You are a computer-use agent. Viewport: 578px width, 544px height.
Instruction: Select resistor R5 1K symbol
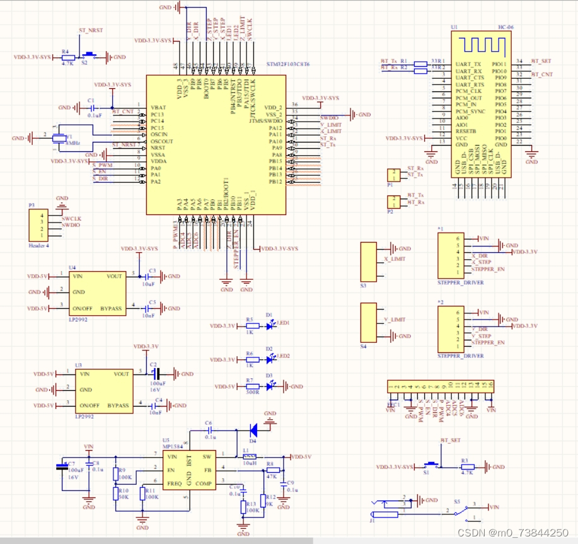pyautogui.click(x=253, y=326)
